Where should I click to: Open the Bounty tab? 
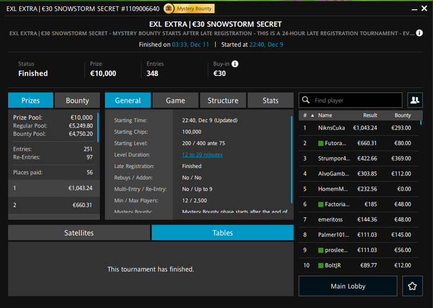(77, 100)
